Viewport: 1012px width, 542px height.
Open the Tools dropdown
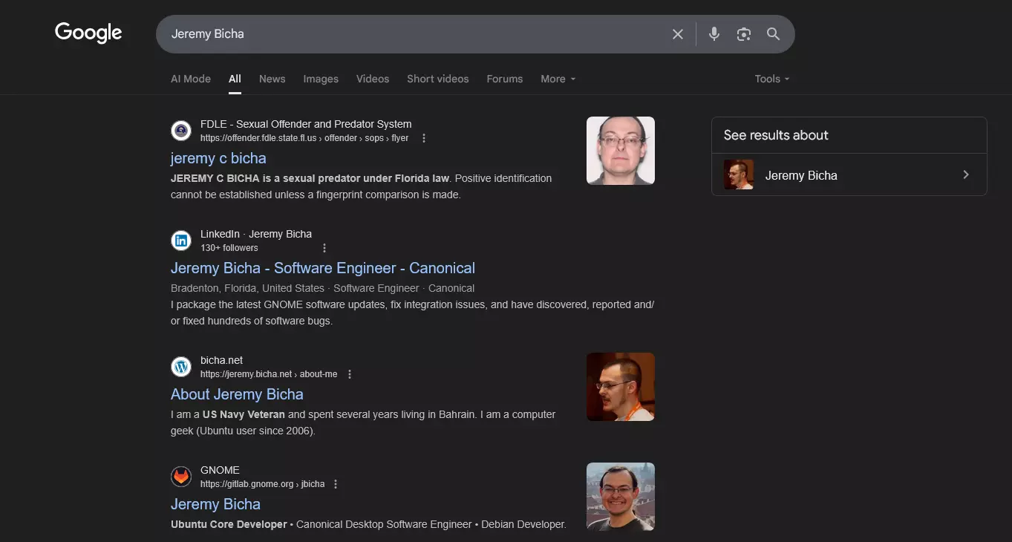coord(772,79)
